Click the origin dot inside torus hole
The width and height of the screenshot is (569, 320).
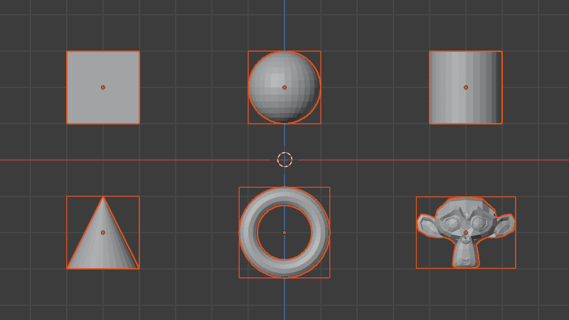coord(284,233)
